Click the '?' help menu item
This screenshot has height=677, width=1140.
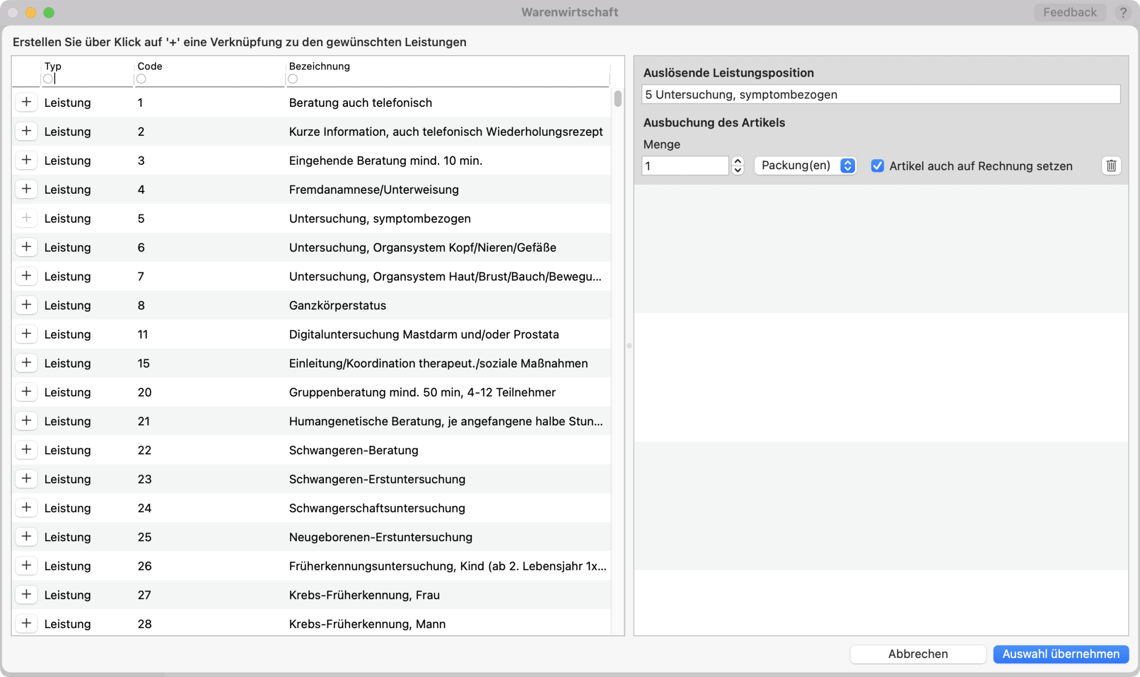point(1124,12)
